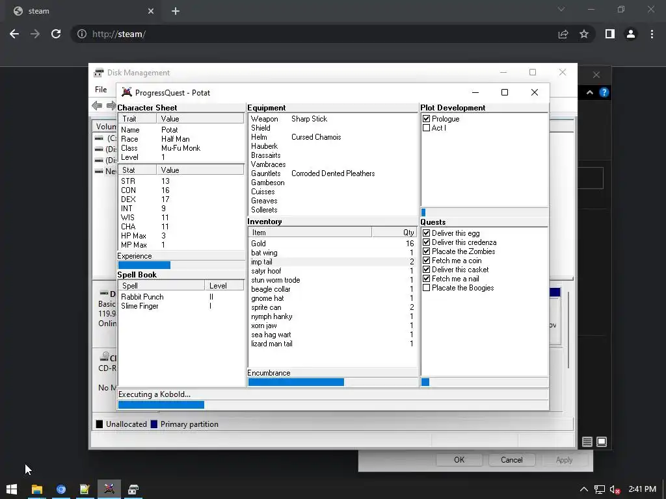Click the Spell column header
Image resolution: width=666 pixels, height=499 pixels.
(x=161, y=286)
